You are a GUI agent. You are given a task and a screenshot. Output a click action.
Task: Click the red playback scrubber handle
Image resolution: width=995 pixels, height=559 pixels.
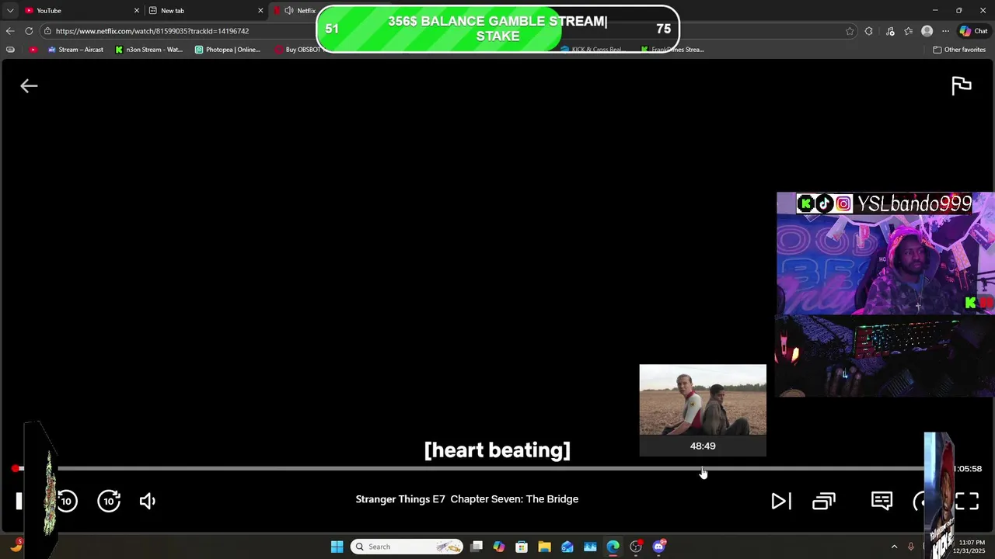16,468
